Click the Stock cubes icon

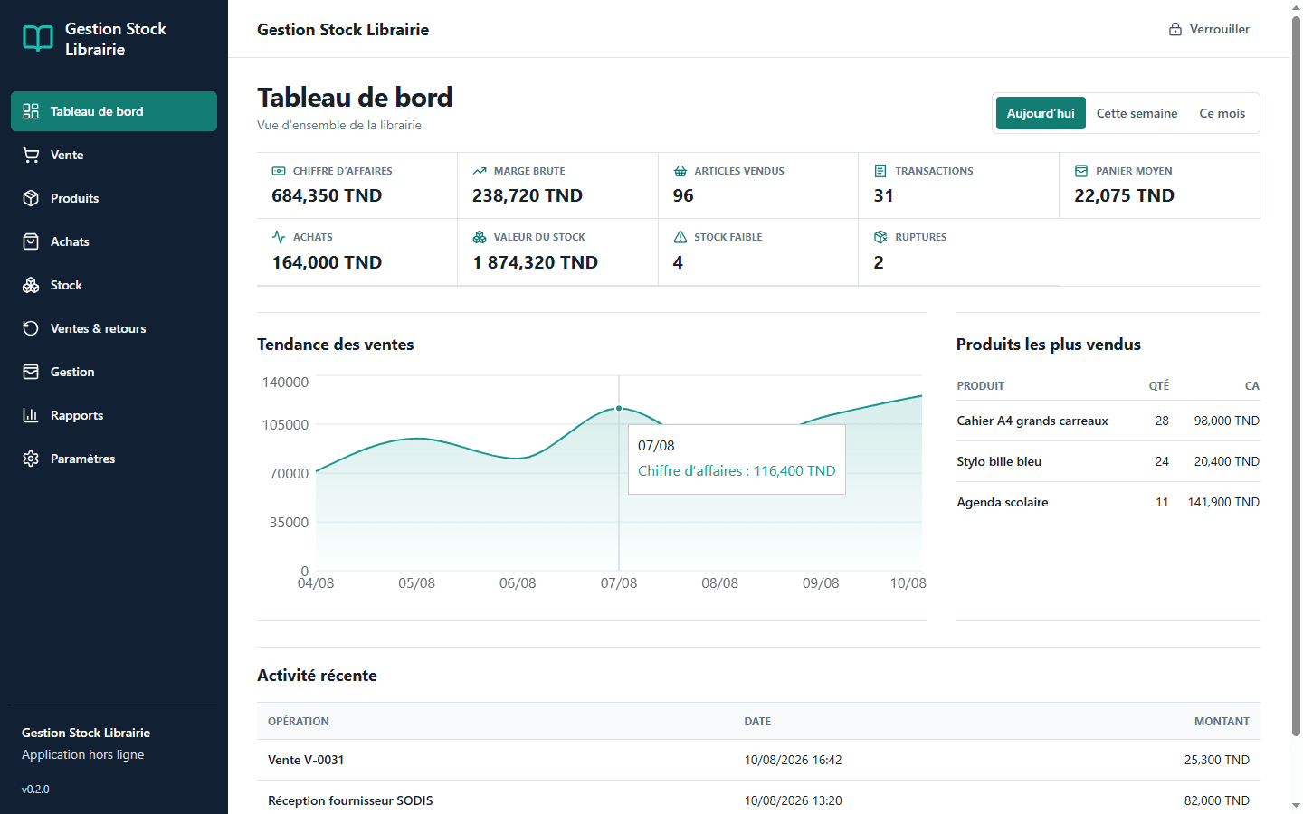click(x=31, y=285)
